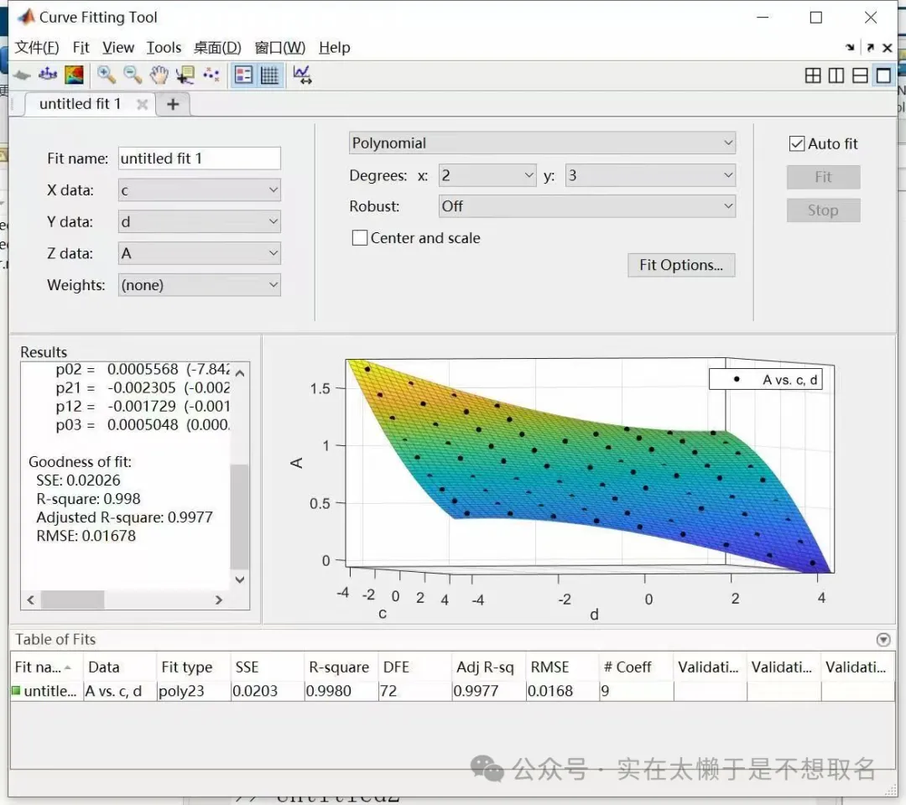This screenshot has height=805, width=906.
Task: Open the Tools menu
Action: pyautogui.click(x=164, y=48)
